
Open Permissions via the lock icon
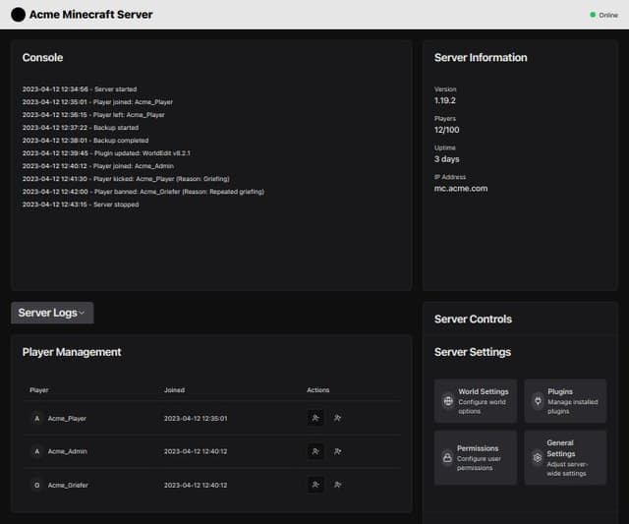pos(448,457)
